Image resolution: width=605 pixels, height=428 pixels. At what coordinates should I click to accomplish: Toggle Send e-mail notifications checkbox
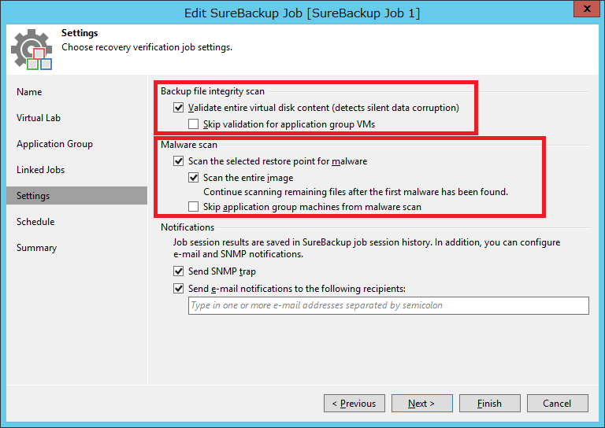click(178, 289)
